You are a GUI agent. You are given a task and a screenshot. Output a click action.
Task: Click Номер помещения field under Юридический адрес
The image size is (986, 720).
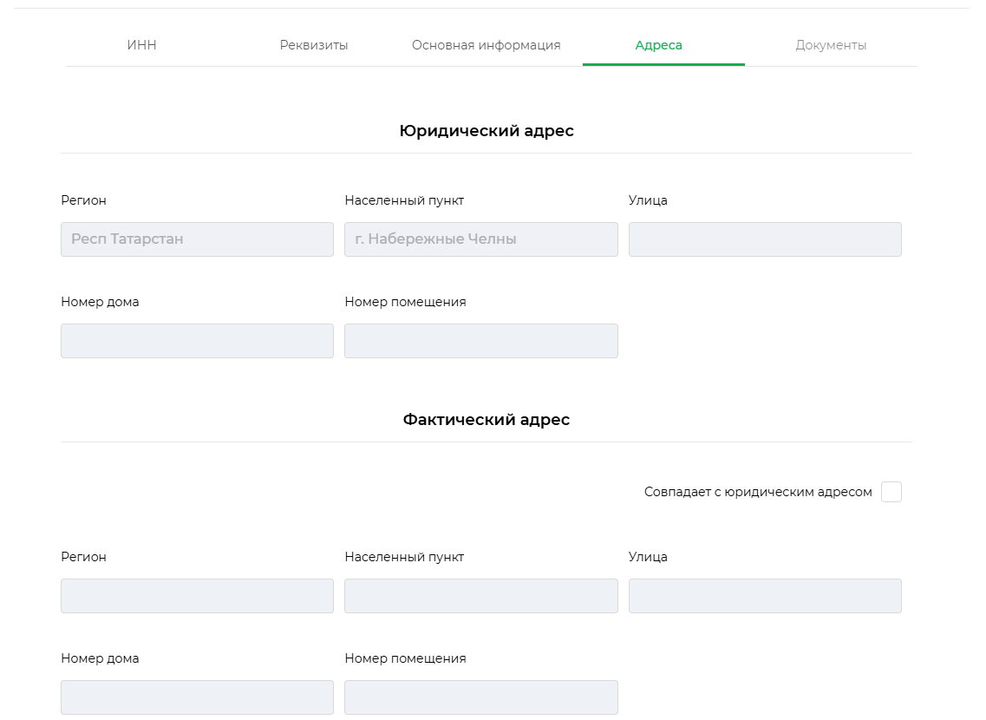pos(481,341)
